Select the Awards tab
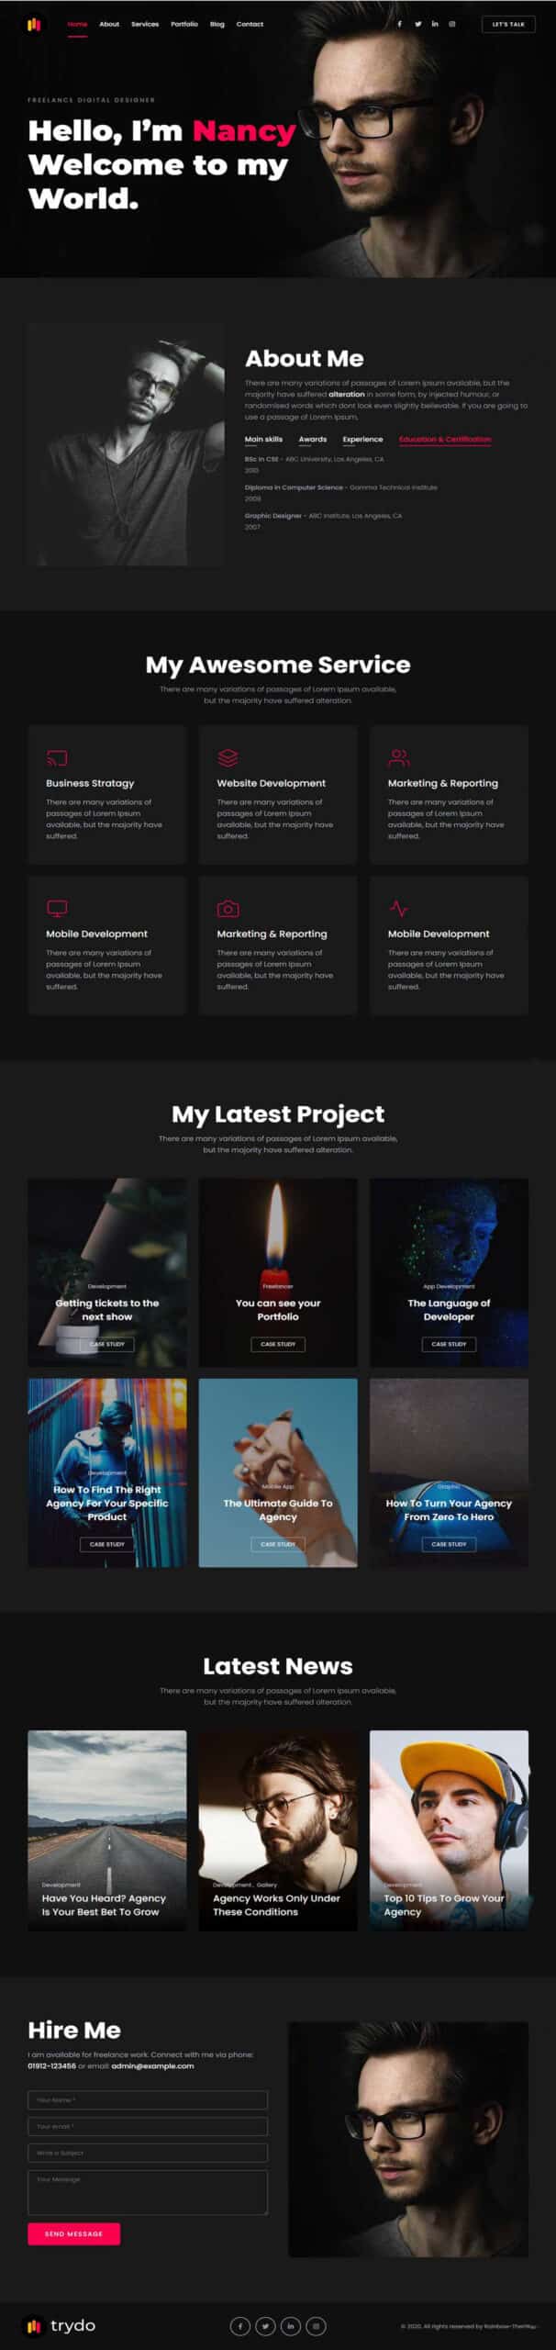 pyautogui.click(x=313, y=439)
